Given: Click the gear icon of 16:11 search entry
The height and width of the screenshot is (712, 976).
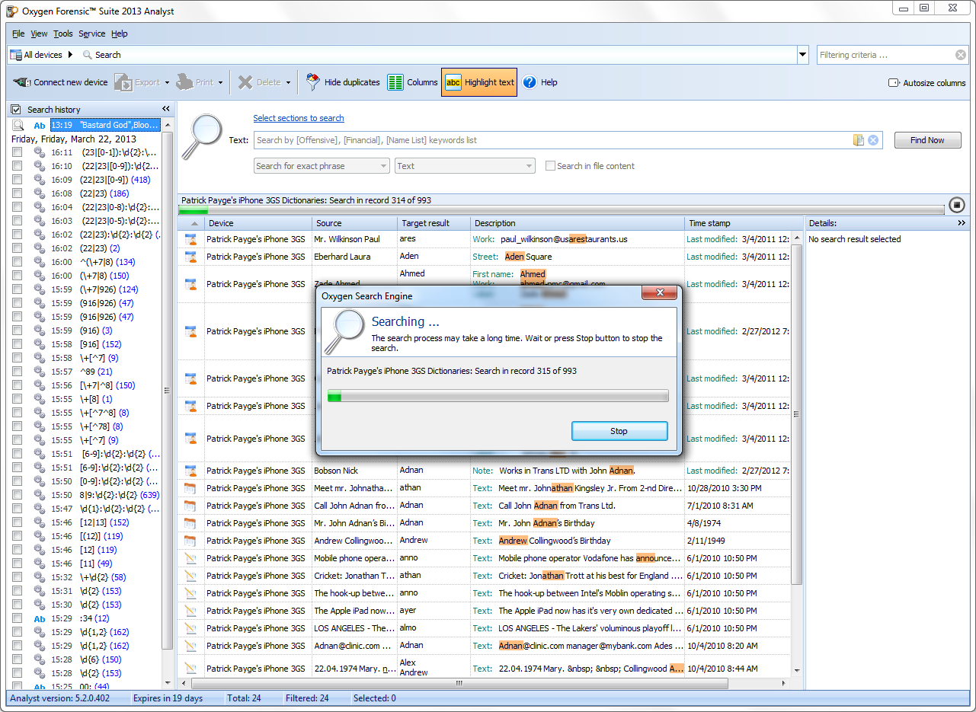Looking at the screenshot, I should pyautogui.click(x=40, y=152).
